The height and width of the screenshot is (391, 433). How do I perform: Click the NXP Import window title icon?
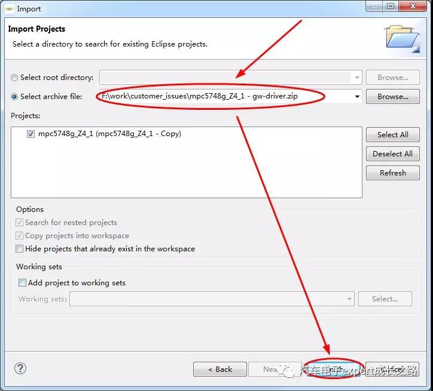point(9,8)
